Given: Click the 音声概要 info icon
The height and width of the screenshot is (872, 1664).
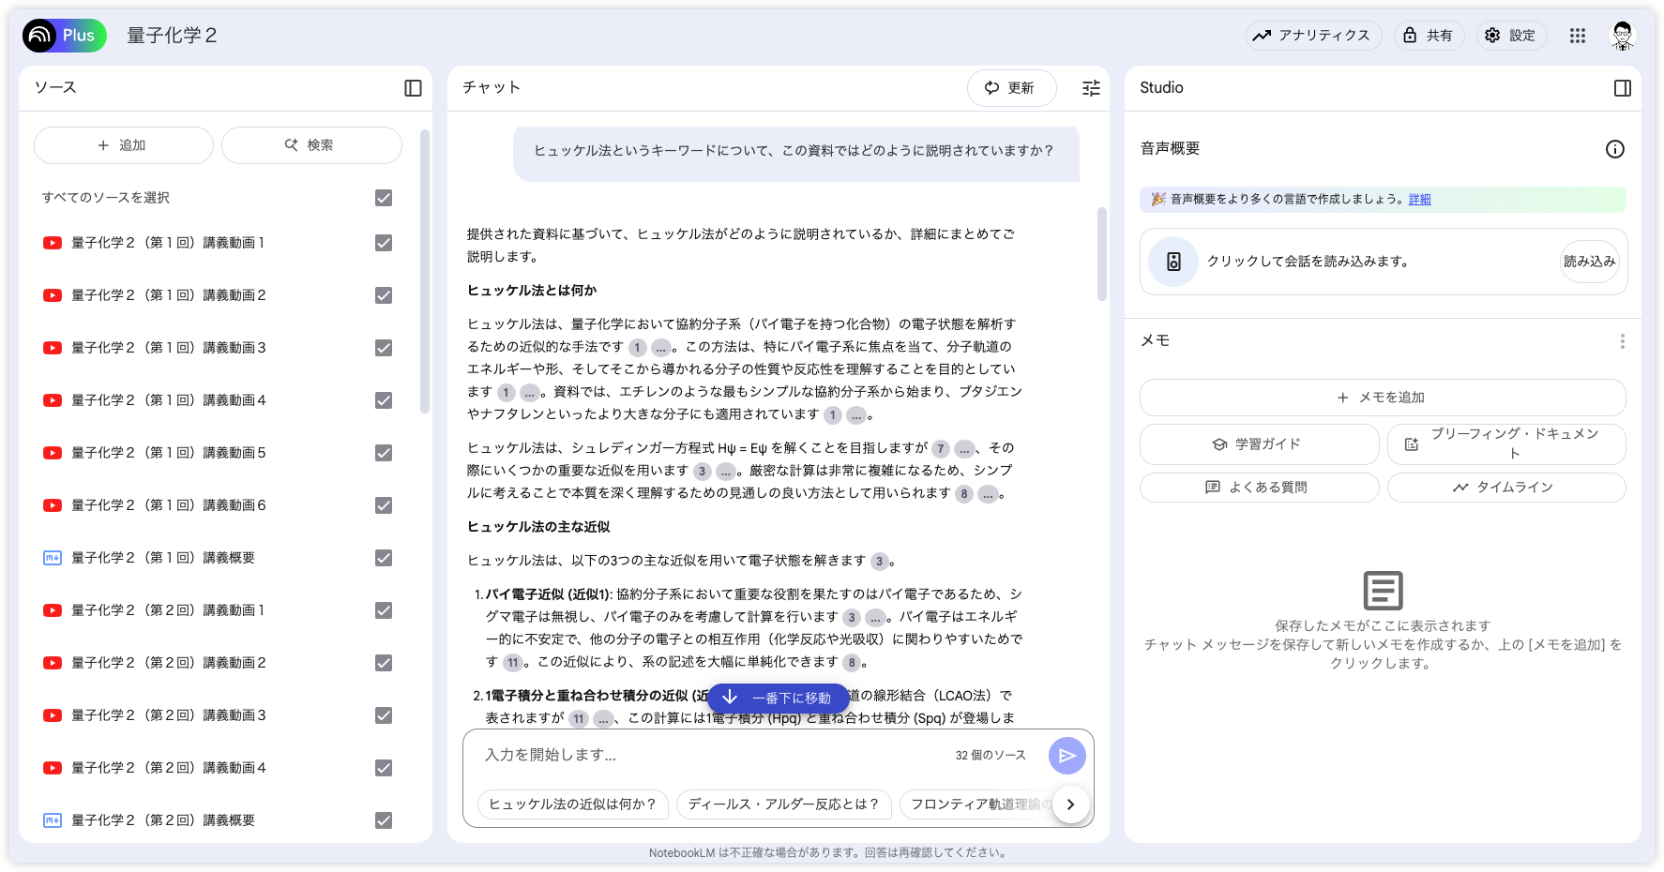Looking at the screenshot, I should 1614,149.
